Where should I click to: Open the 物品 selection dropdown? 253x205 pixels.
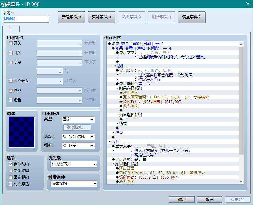click(x=60, y=90)
